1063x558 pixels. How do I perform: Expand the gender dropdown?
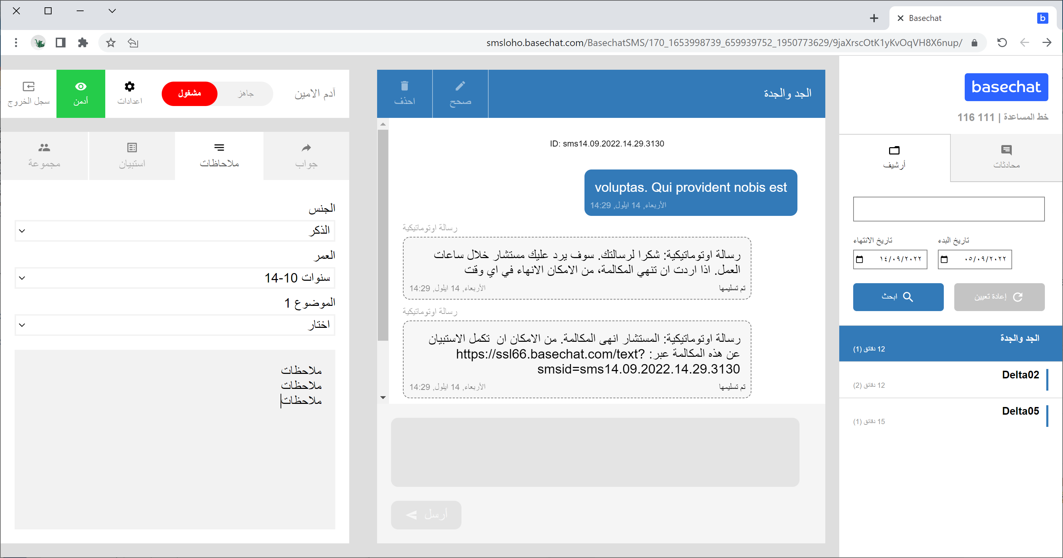tap(175, 231)
